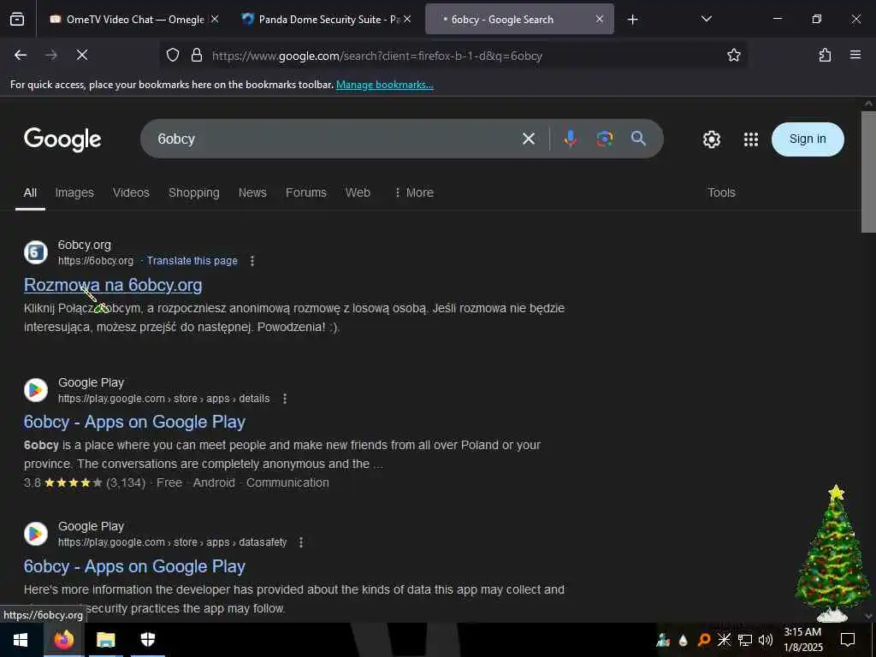Viewport: 876px width, 657px height.
Task: Select the Shopping search filter
Action: coord(194,192)
